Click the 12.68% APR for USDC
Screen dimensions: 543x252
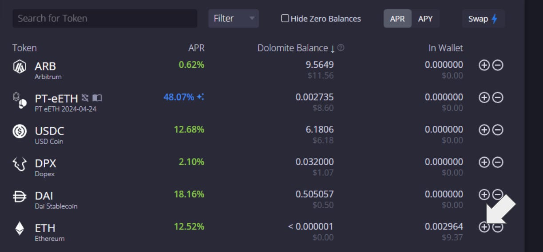[189, 129]
